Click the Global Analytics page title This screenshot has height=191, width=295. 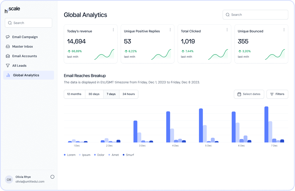click(85, 15)
